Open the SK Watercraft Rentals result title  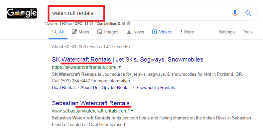pyautogui.click(x=127, y=60)
